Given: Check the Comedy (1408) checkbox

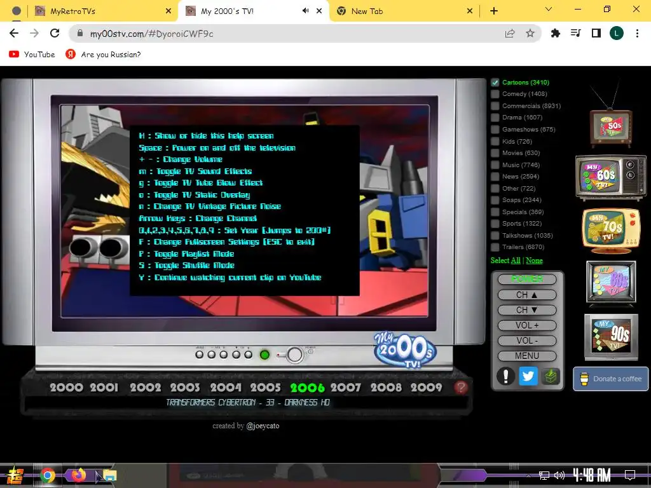Looking at the screenshot, I should click(495, 94).
